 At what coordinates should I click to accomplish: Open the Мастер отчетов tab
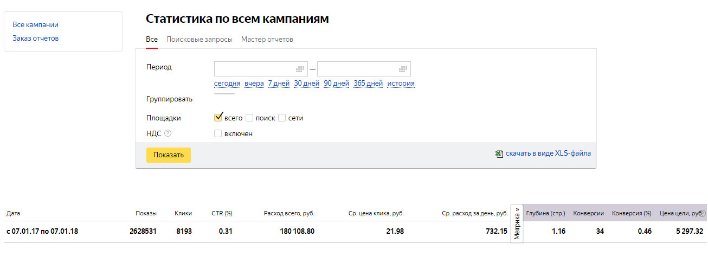267,40
